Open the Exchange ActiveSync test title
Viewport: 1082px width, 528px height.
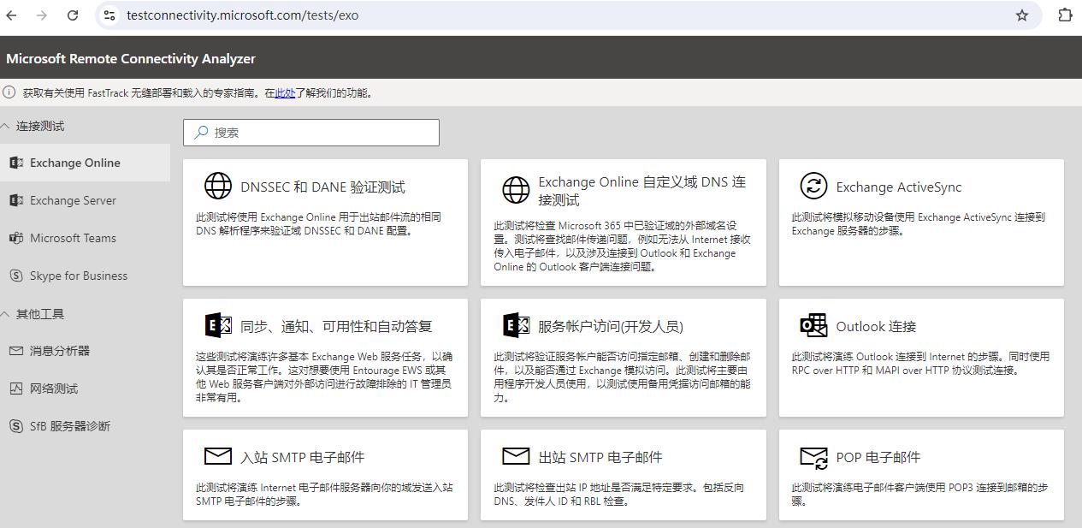(899, 187)
